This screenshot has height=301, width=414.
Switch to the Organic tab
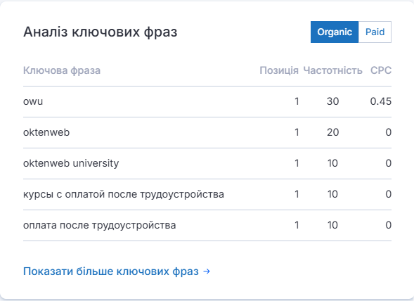(x=335, y=32)
